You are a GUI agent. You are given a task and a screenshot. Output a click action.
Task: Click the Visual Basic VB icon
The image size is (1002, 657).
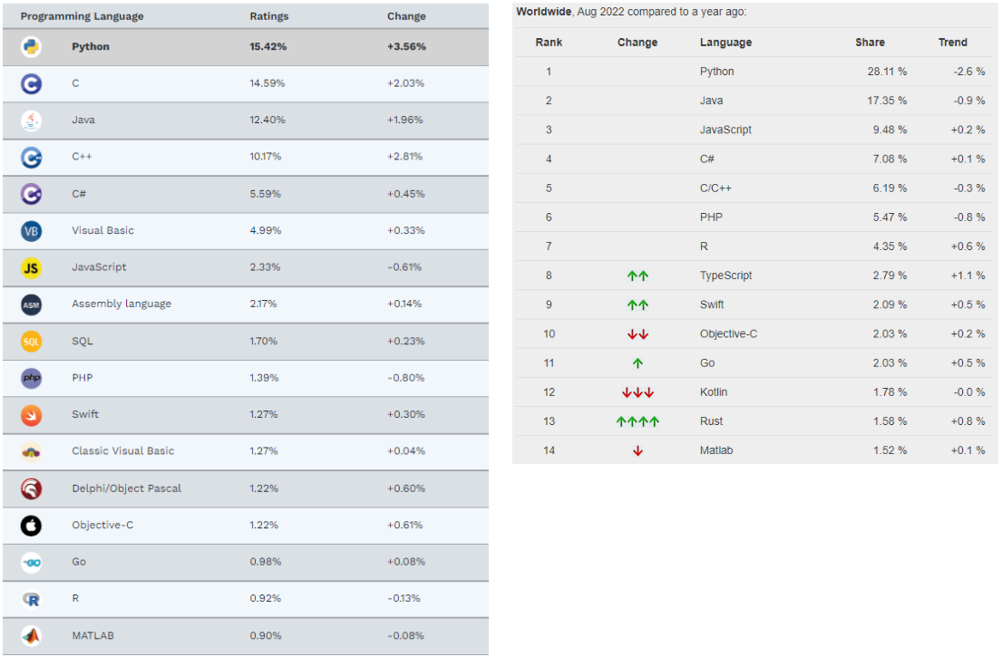click(32, 231)
